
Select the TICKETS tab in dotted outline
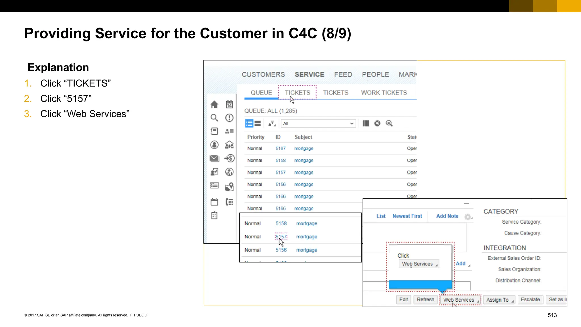pyautogui.click(x=298, y=93)
